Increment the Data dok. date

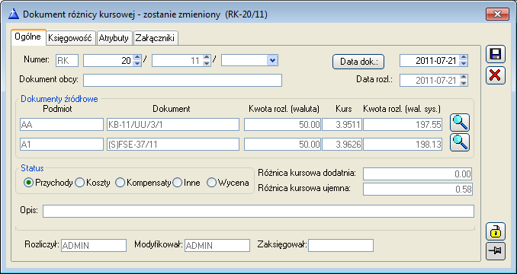tap(464, 58)
